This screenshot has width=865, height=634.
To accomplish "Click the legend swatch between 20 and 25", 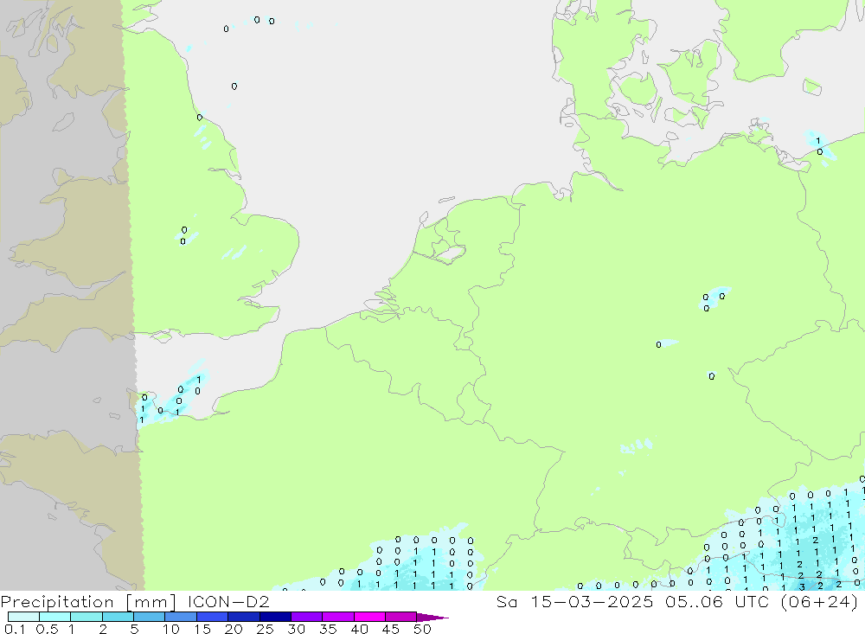I will tap(244, 617).
